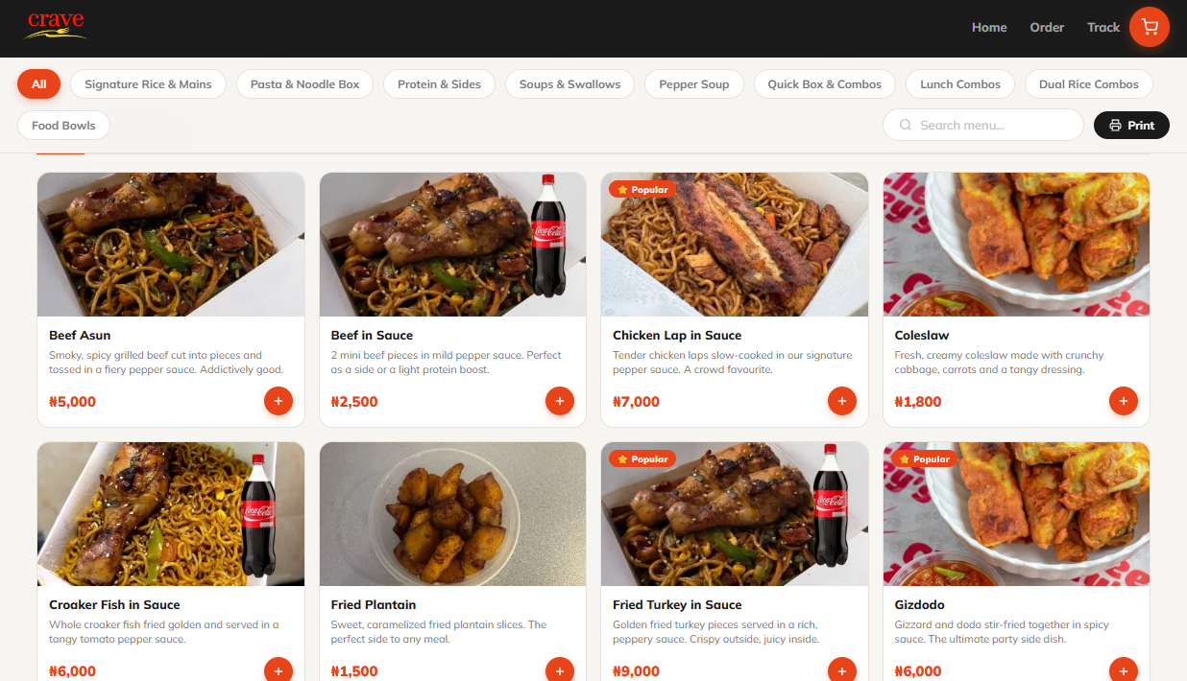Add Beef in Sauce with plus button
The width and height of the screenshot is (1187, 681).
(560, 401)
